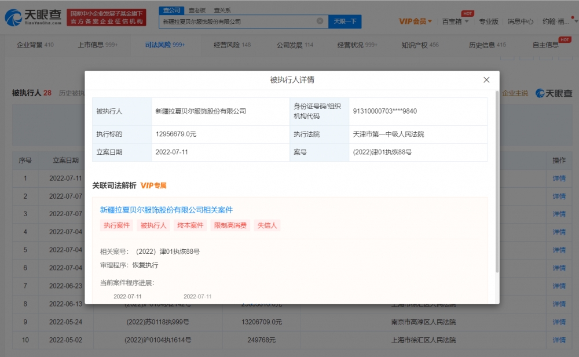The width and height of the screenshot is (579, 357).
Task: Select the 查老板 search tab
Action: coord(197,10)
